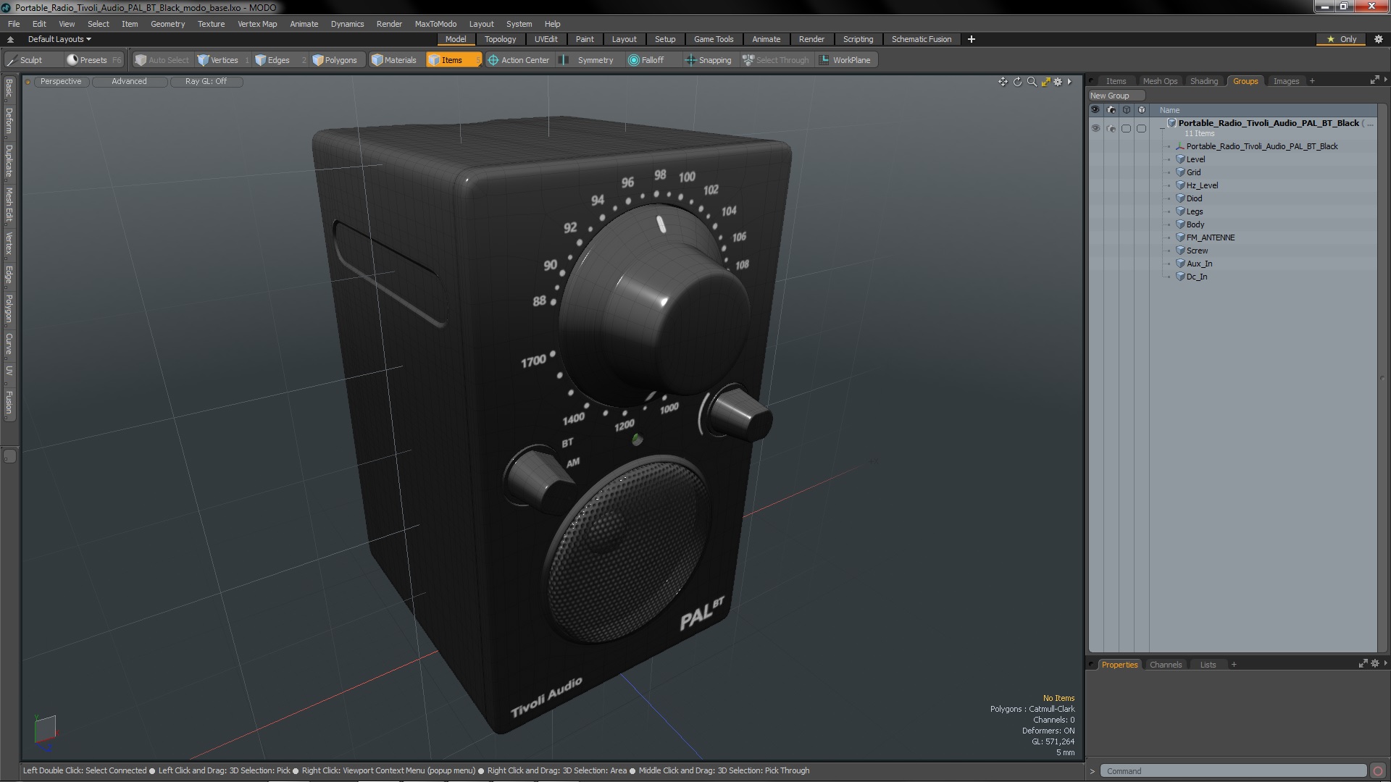Click the New Group button
The image size is (1391, 782).
click(x=1116, y=96)
